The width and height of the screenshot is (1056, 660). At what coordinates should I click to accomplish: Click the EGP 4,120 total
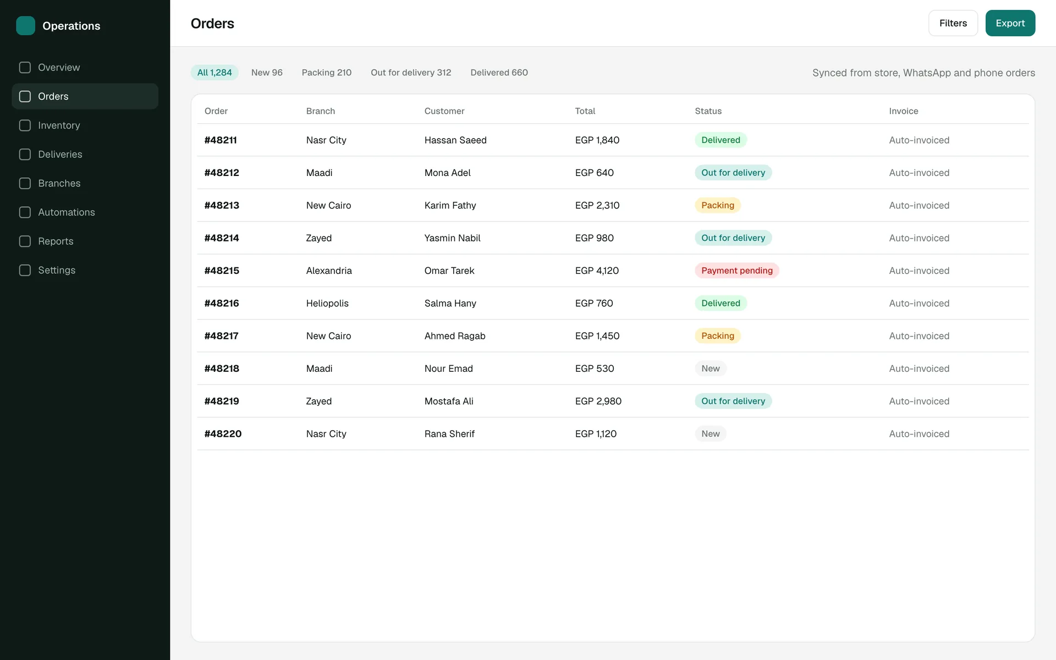(x=597, y=271)
